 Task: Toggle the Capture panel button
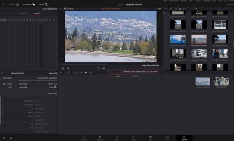pos(14,5)
